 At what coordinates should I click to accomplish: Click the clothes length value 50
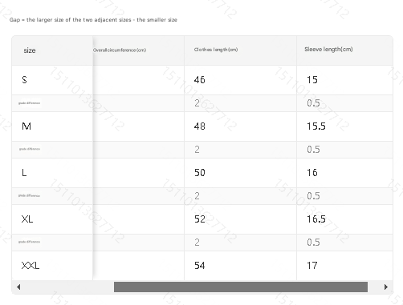[x=200, y=173]
